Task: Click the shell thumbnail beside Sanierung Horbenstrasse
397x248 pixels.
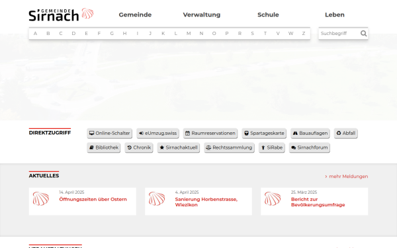Action: [x=157, y=198]
